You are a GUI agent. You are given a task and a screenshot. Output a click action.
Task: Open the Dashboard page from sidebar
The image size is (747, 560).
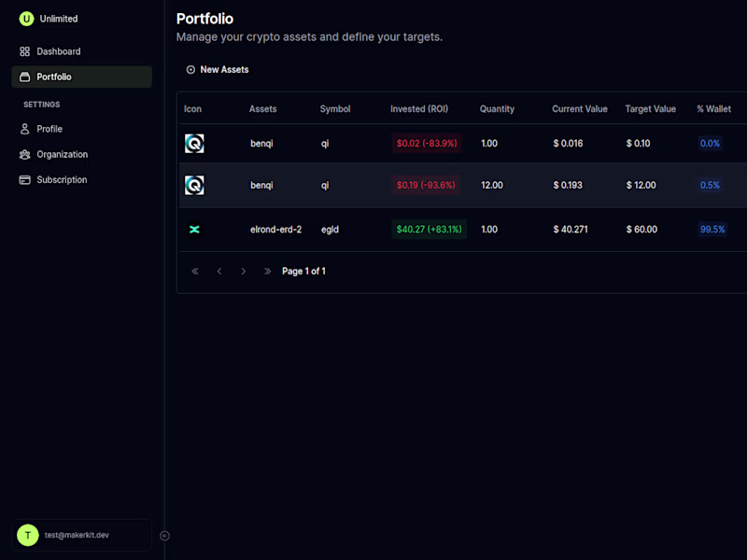pyautogui.click(x=58, y=51)
